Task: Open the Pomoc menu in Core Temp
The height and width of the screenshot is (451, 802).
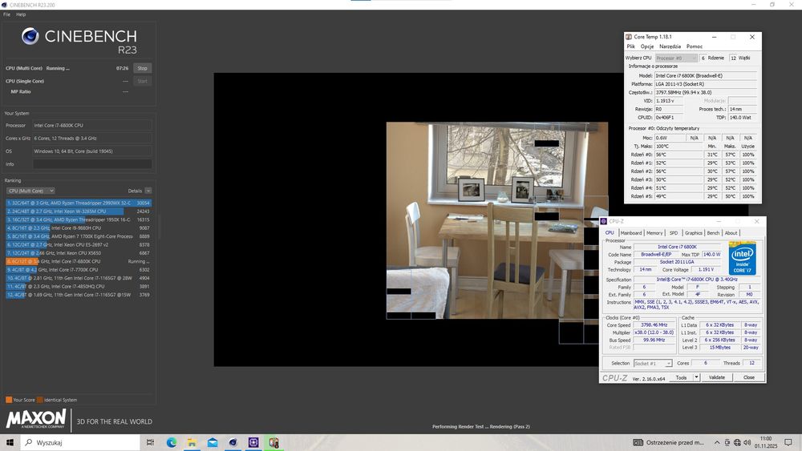Action: tap(695, 46)
